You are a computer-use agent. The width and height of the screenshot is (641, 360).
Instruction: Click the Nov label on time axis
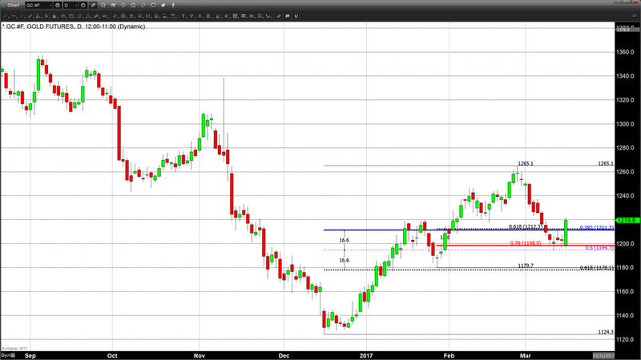[200, 355]
